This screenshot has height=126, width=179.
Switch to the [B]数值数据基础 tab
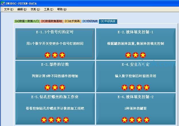click(52, 21)
